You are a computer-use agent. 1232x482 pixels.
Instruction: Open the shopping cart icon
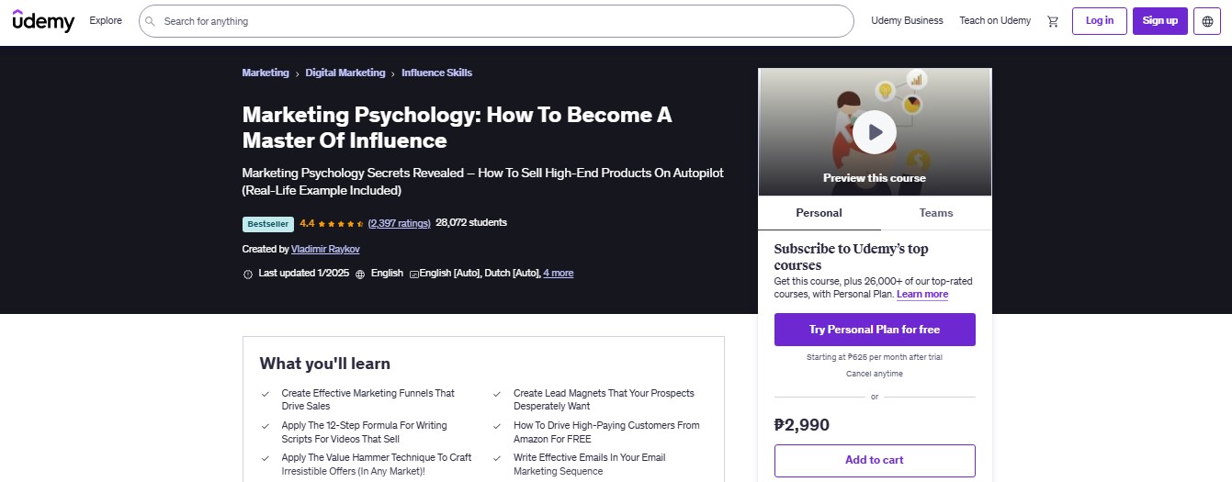click(1053, 21)
